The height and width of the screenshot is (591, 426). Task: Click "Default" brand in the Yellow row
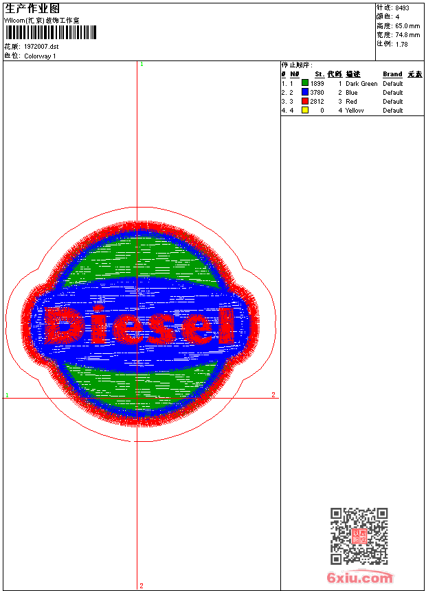pyautogui.click(x=393, y=111)
